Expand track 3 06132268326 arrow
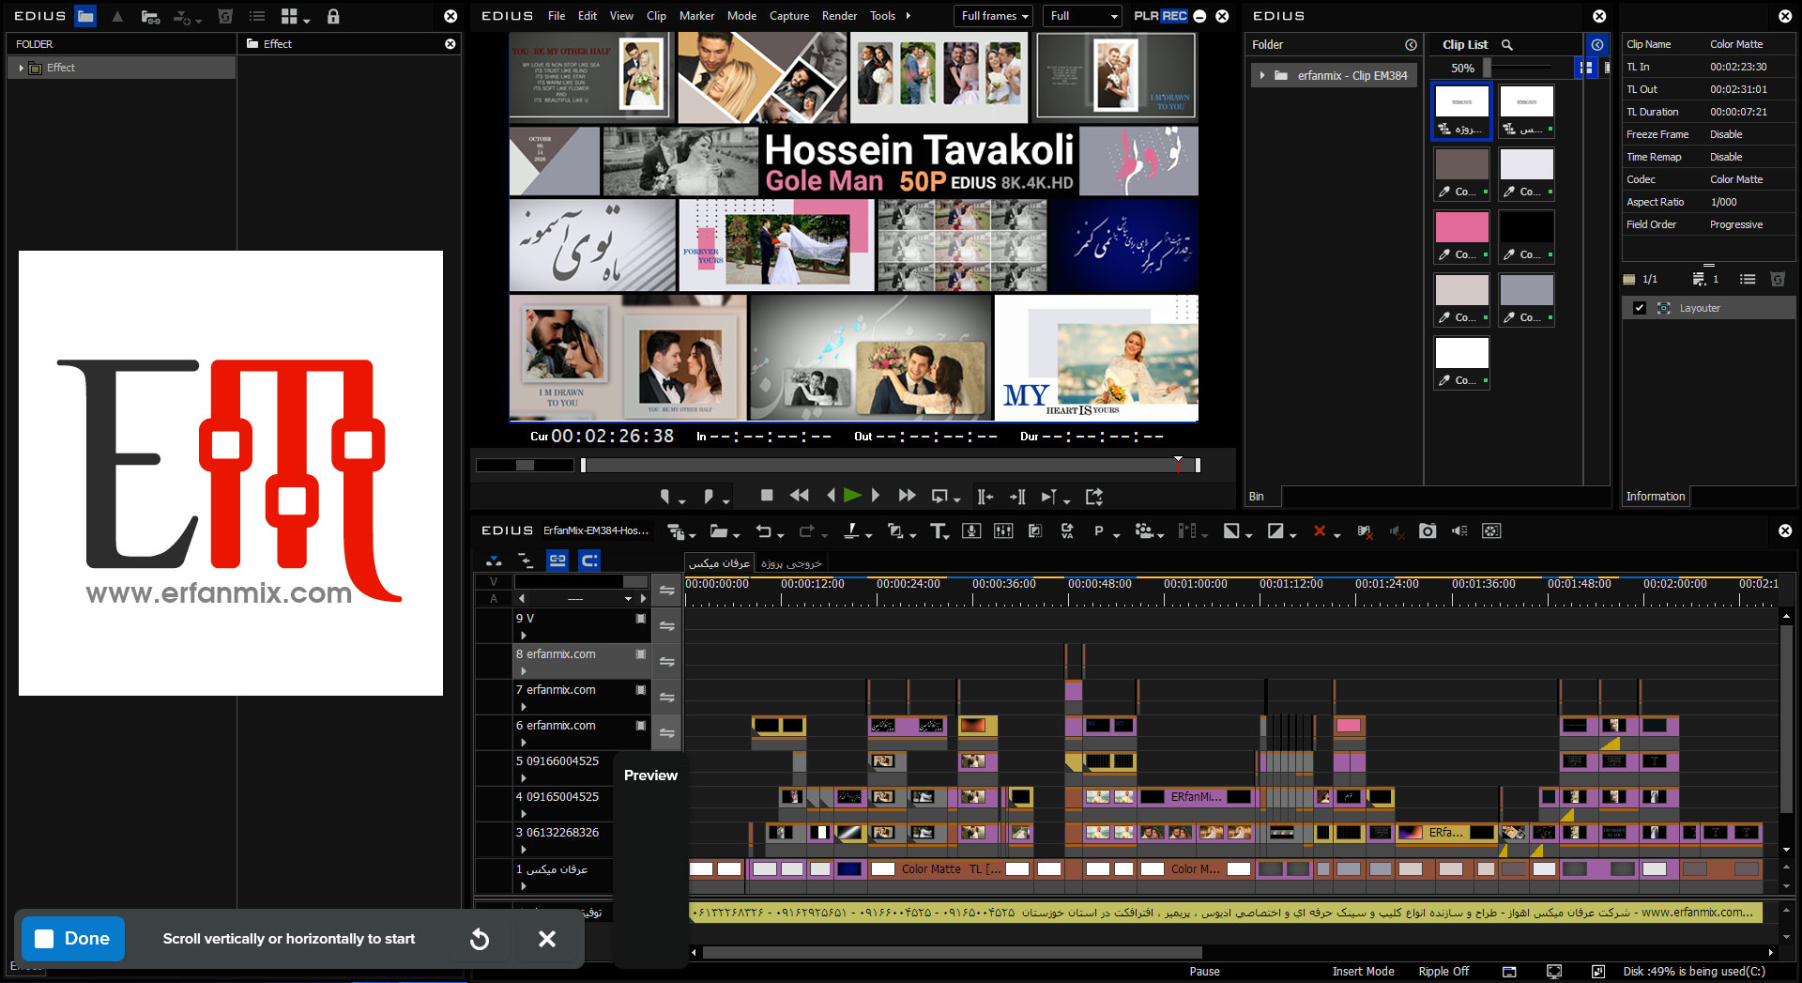 pyautogui.click(x=524, y=849)
